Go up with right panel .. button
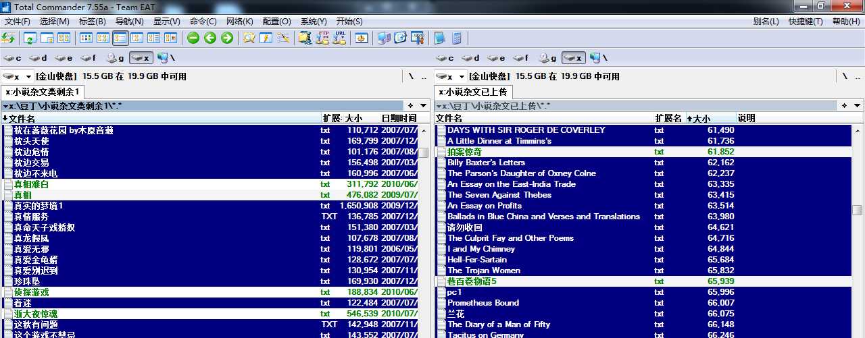This screenshot has height=338, width=865. tap(857, 77)
